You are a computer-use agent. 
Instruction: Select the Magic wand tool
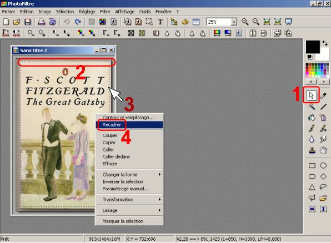[312, 107]
